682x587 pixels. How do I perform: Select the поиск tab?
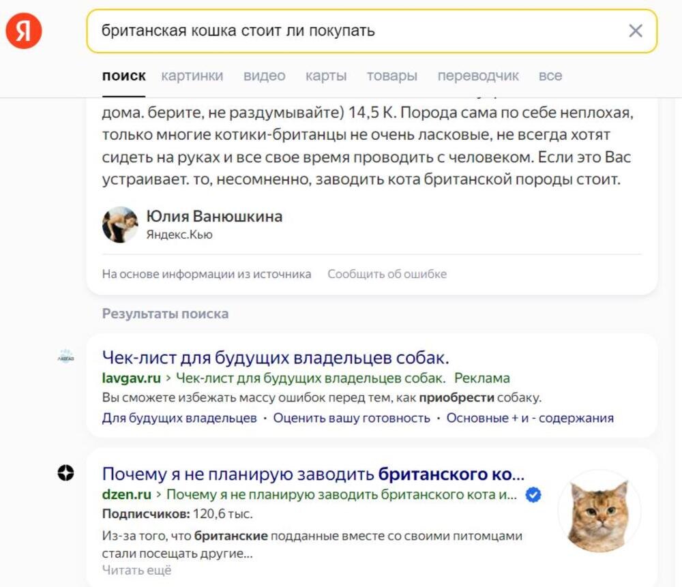pos(124,76)
